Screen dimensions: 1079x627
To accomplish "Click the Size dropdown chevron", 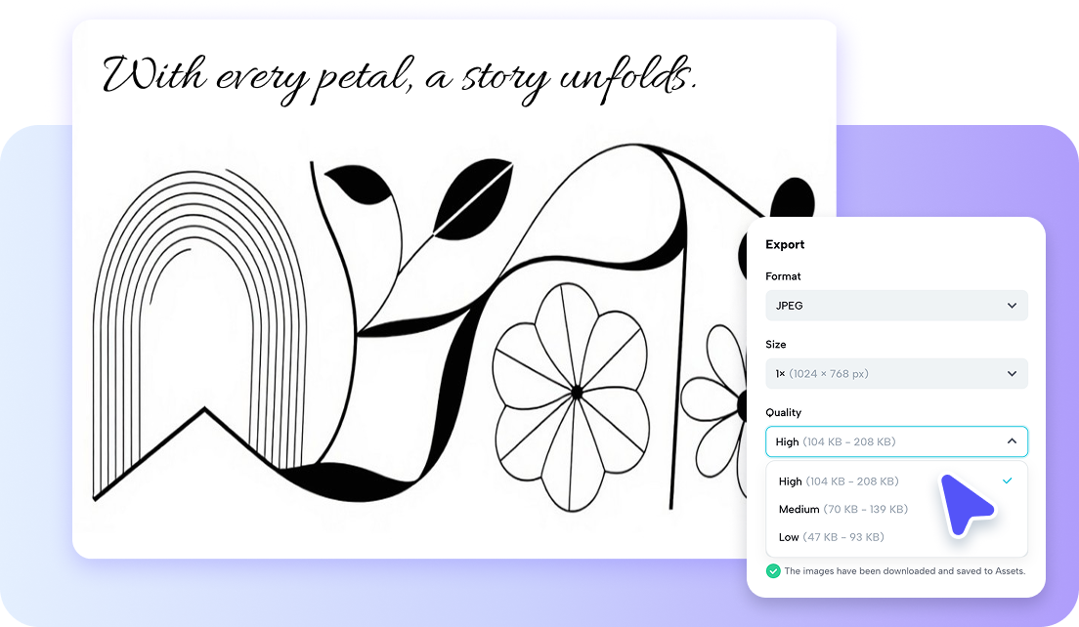I will click(1012, 373).
